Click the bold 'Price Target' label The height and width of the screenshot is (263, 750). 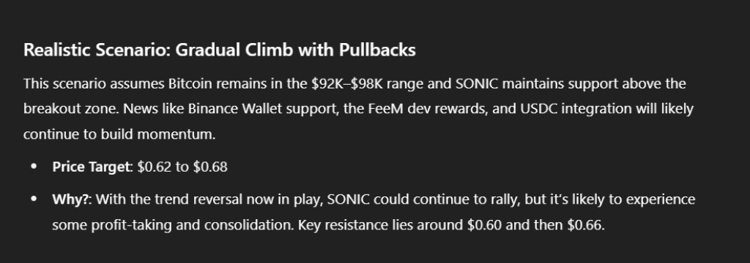click(x=91, y=167)
